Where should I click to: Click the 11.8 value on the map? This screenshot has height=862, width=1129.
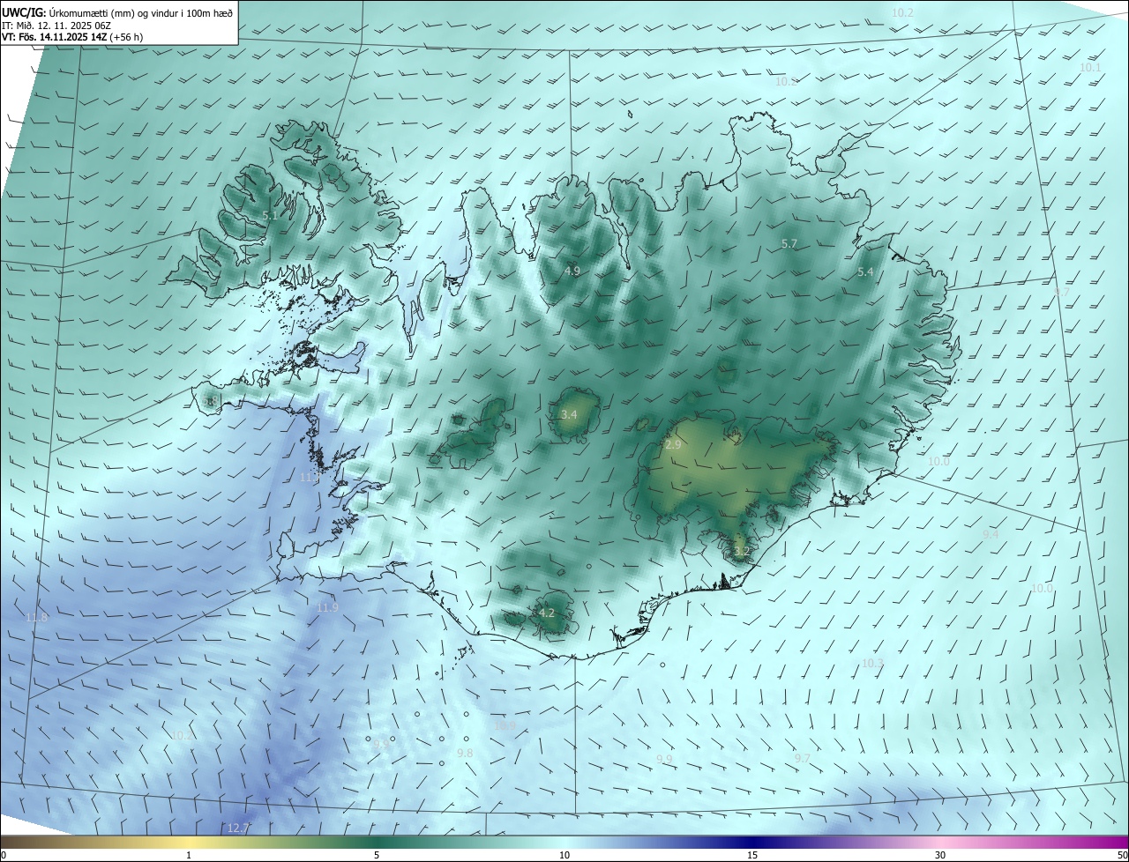tap(36, 618)
